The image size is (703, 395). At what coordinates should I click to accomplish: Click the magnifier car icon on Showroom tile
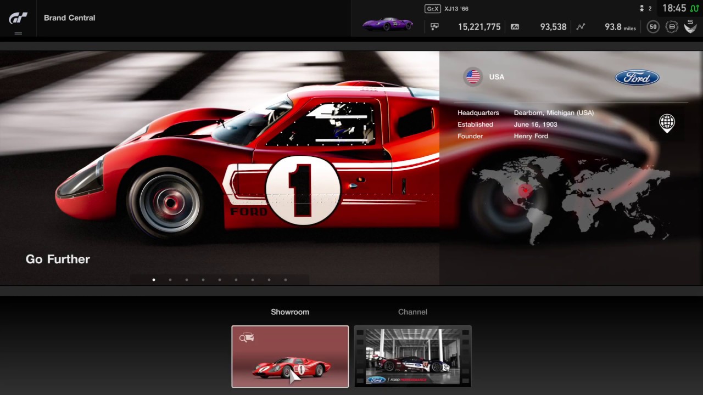click(x=247, y=337)
